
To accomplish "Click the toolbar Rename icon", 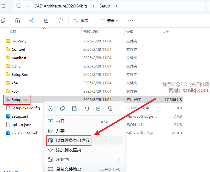I will point(32,21).
